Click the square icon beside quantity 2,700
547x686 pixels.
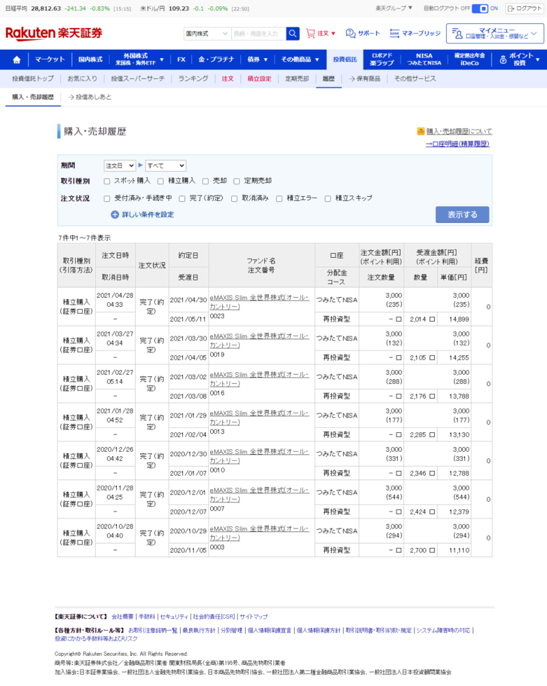[x=432, y=551]
